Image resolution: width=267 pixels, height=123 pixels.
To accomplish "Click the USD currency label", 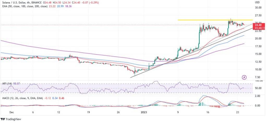I will point(257,3).
